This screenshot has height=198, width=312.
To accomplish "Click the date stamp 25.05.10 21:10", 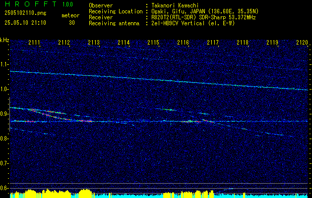I will click(25, 23).
